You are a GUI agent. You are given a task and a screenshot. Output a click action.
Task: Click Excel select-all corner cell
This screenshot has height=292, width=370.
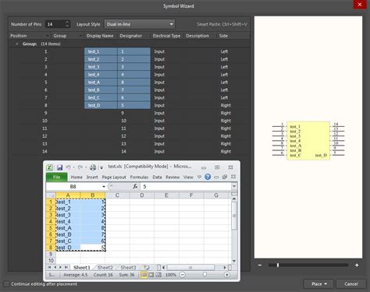pyautogui.click(x=51, y=195)
